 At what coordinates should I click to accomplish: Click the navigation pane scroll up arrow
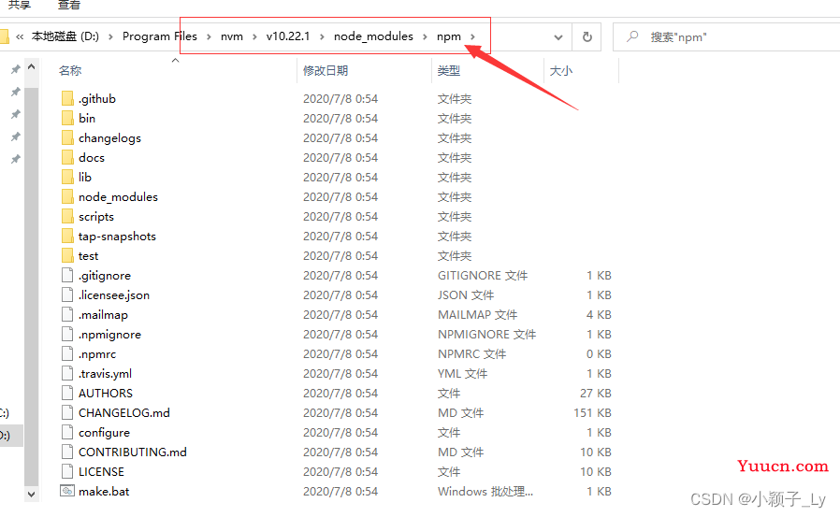pos(31,67)
